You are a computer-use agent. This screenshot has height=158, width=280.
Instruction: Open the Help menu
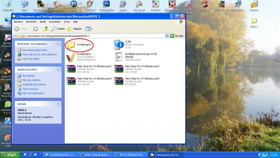(75, 22)
